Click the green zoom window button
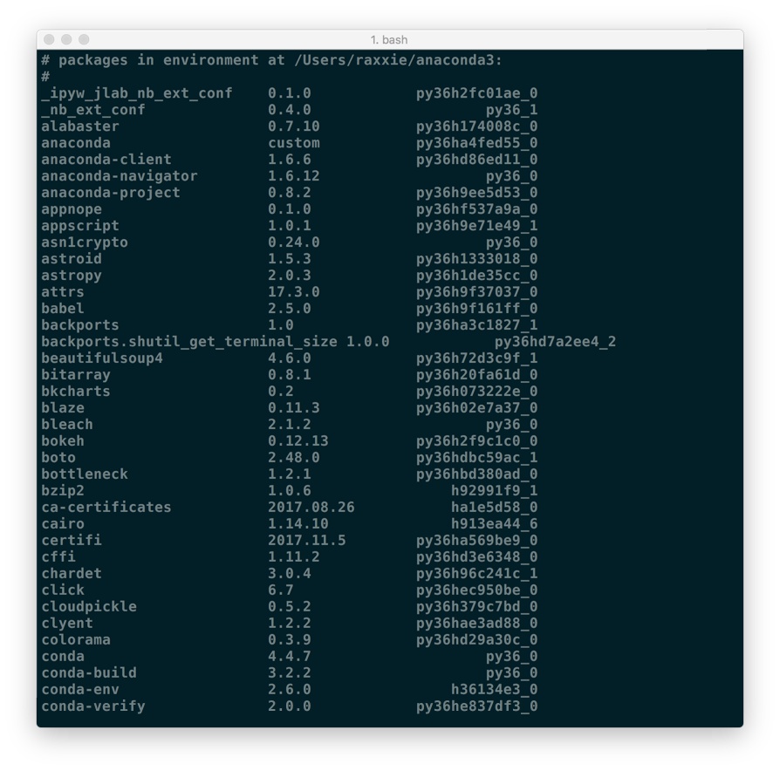This screenshot has width=780, height=771. 84,39
